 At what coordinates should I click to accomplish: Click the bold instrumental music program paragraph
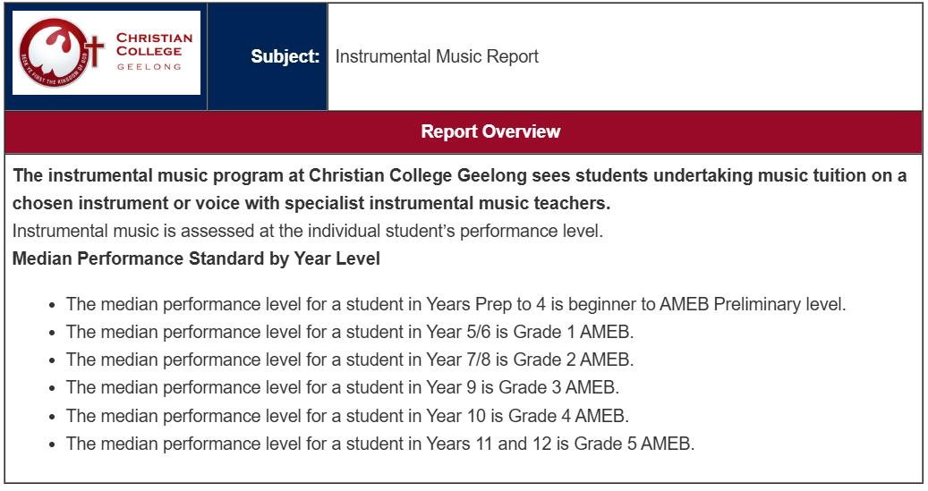[x=459, y=189]
